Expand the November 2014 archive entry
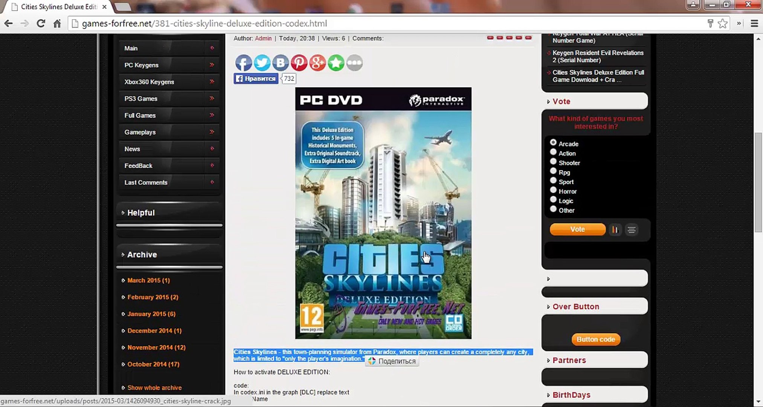Screen dimensions: 763x407 click(x=156, y=347)
